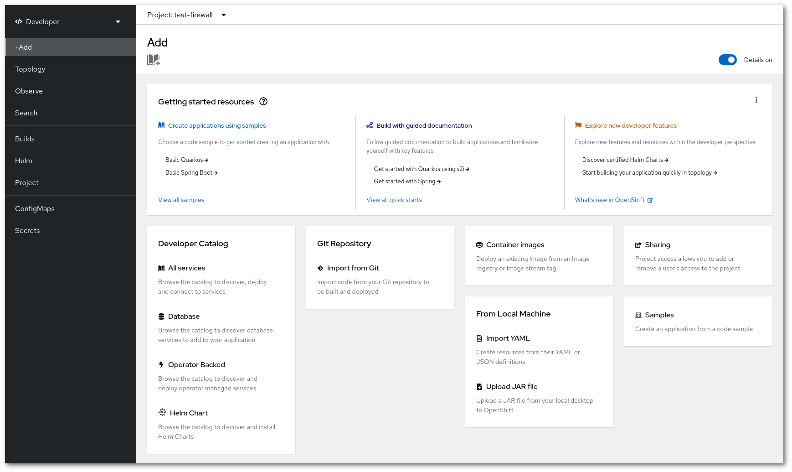Open the Project: test-firewall dropdown

[x=186, y=15]
